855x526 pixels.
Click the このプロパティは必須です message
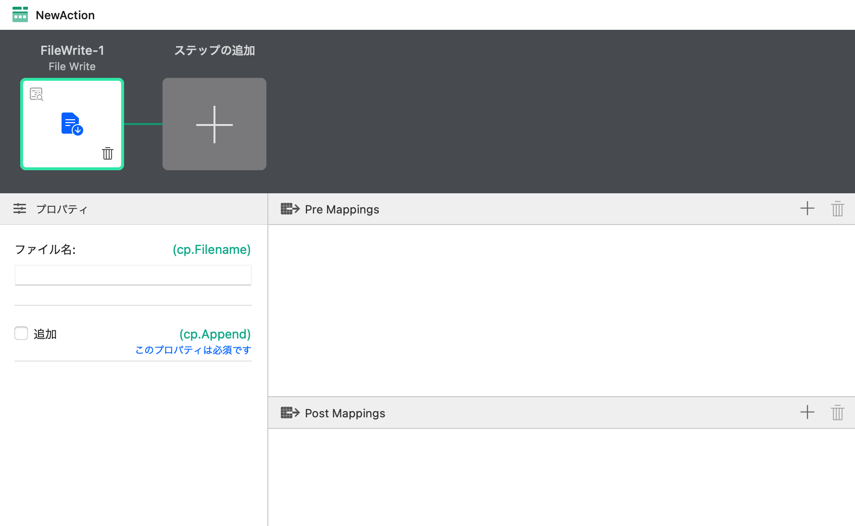pos(192,350)
